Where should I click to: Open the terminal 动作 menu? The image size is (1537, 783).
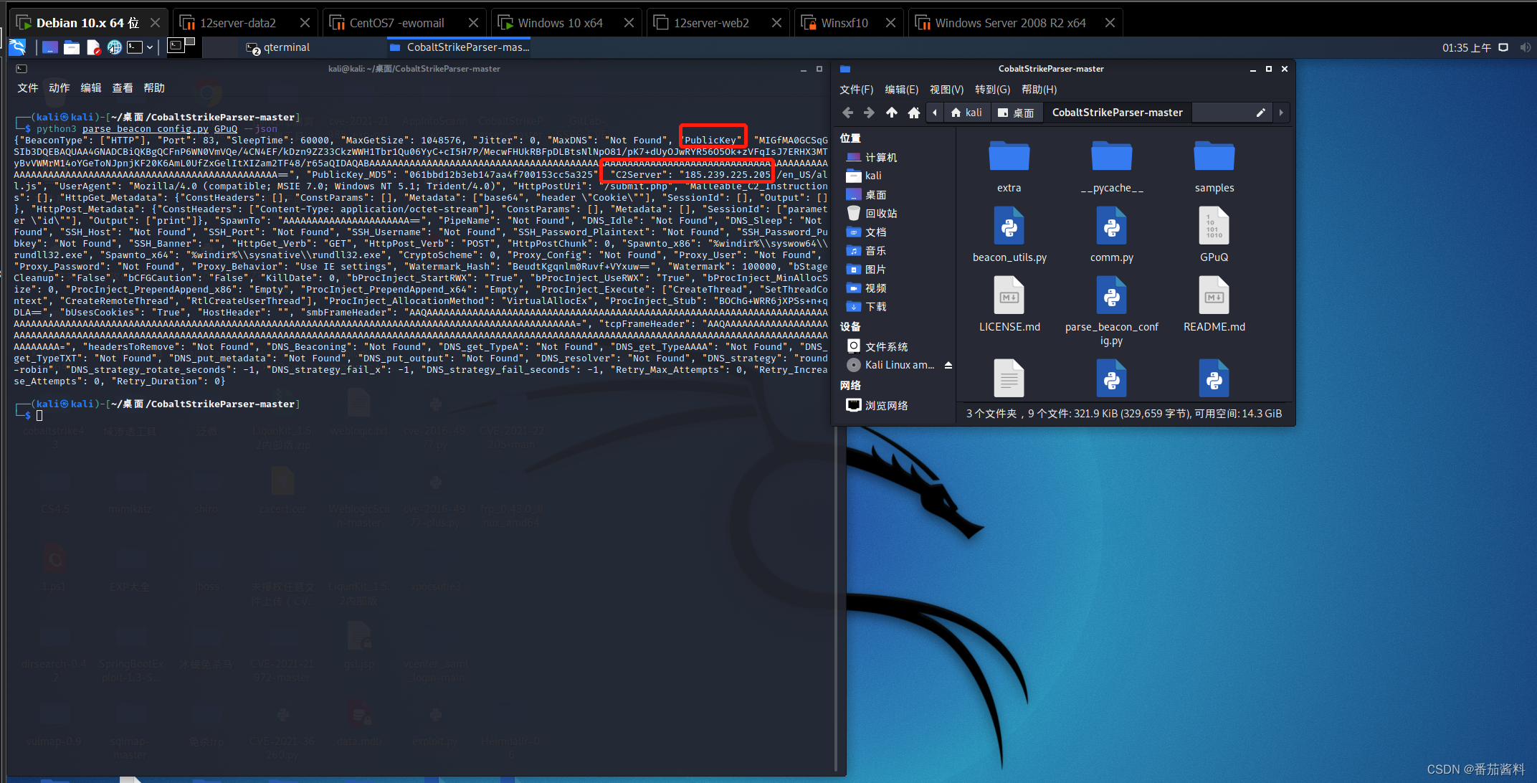coord(60,87)
